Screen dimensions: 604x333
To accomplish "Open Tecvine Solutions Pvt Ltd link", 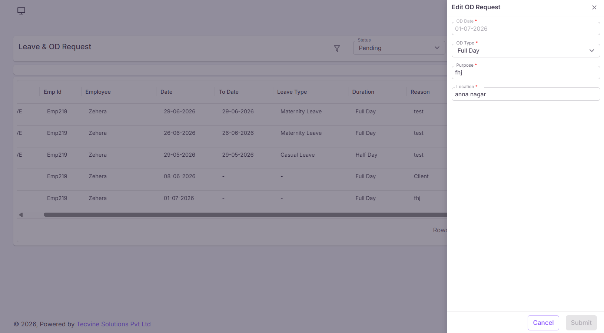I will tap(113, 324).
